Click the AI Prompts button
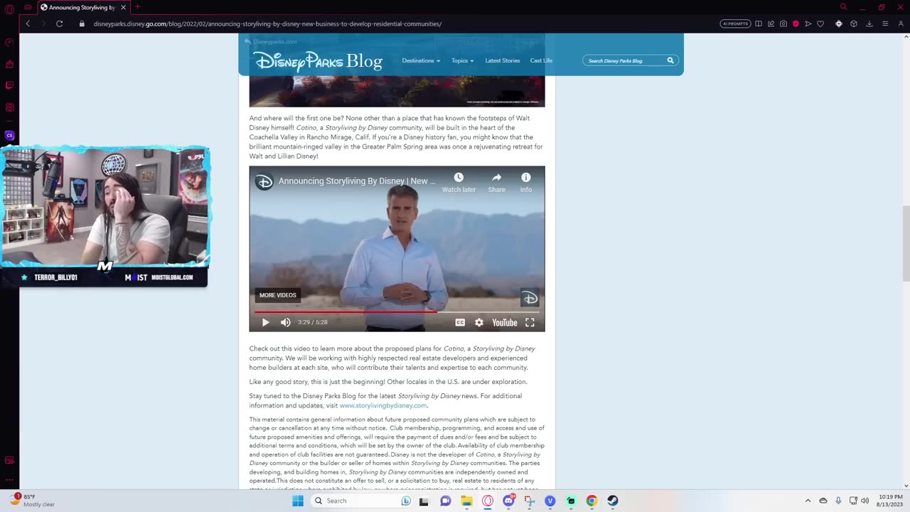Viewport: 910px width, 512px height. 735,23
